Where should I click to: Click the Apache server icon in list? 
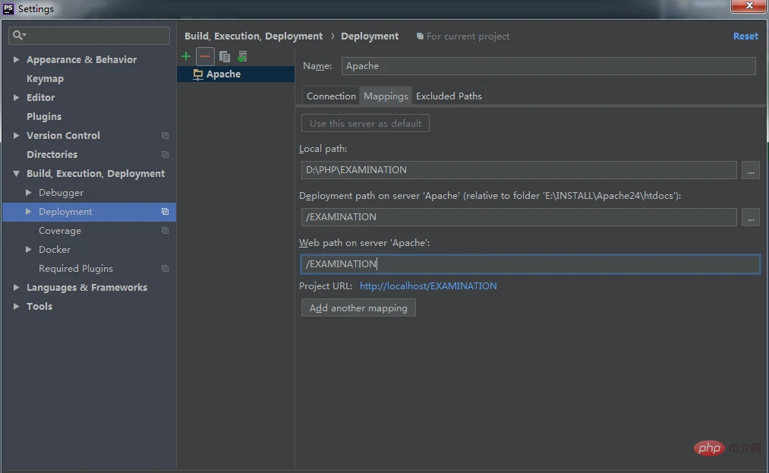point(197,74)
